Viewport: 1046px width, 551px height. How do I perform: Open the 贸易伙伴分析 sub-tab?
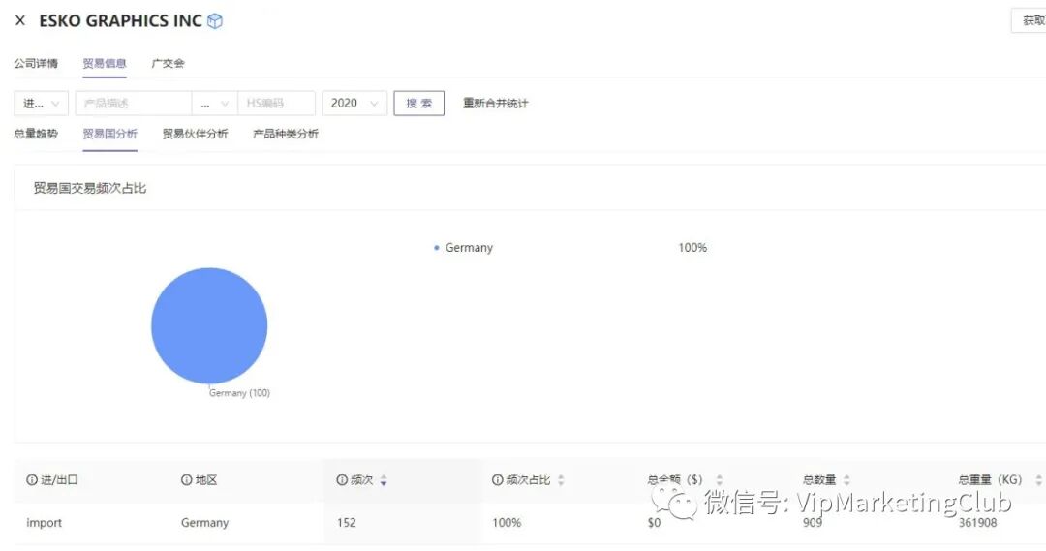point(196,134)
